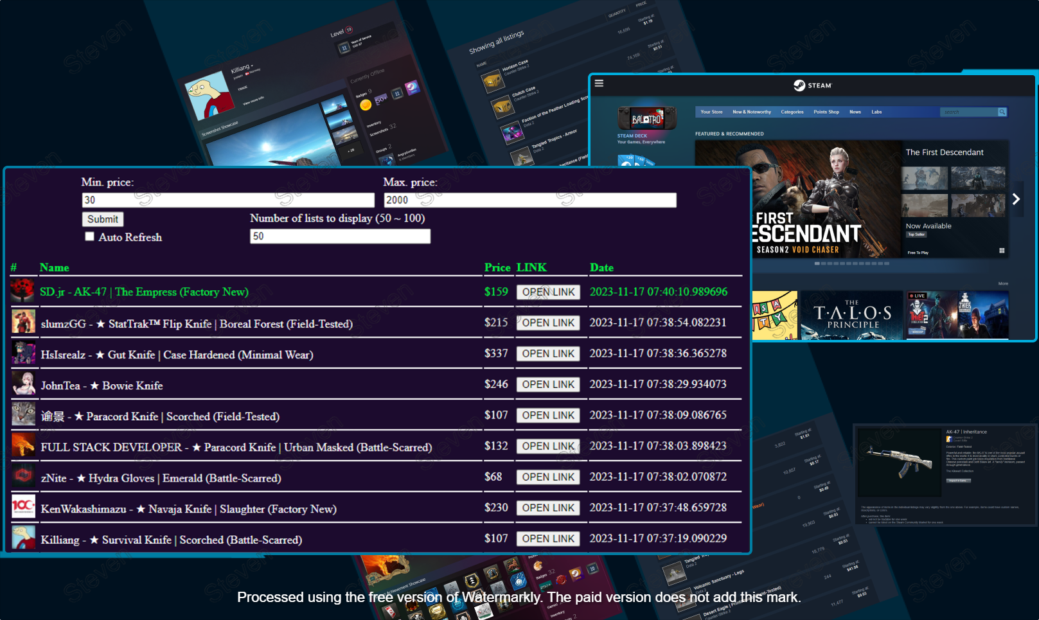Click the cat avatar in Paracord Scorched row
The height and width of the screenshot is (620, 1039).
pyautogui.click(x=24, y=414)
